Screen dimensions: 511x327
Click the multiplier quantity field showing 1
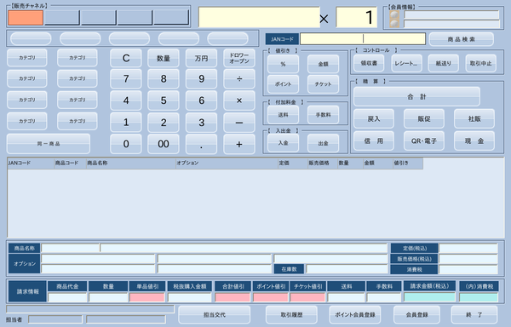(356, 17)
